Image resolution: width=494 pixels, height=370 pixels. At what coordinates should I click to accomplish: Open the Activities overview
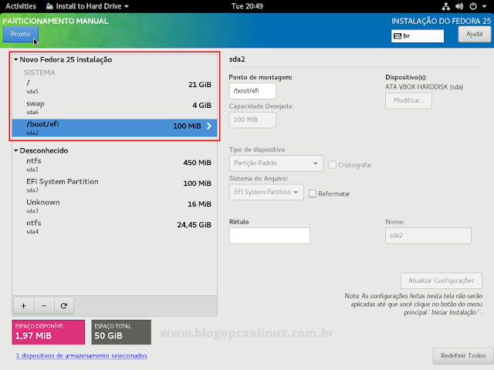[x=21, y=6]
